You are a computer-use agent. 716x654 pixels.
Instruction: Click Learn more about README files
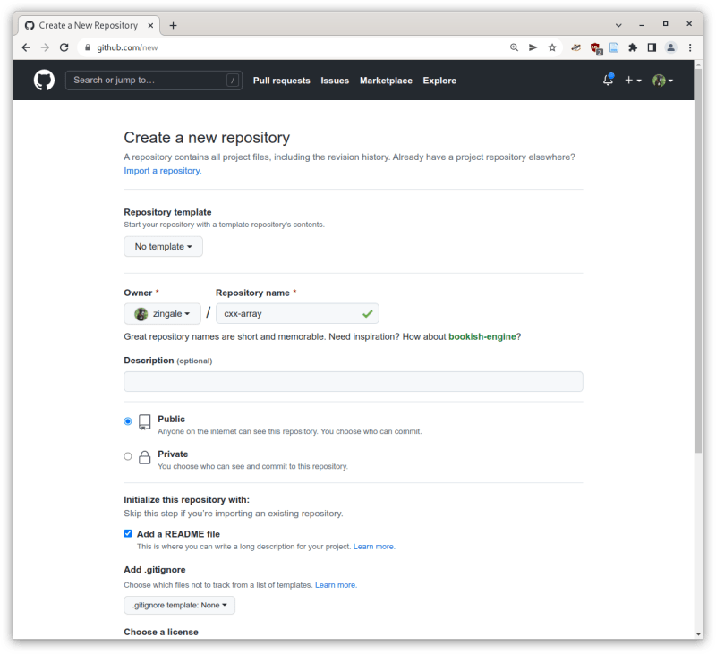click(x=374, y=547)
